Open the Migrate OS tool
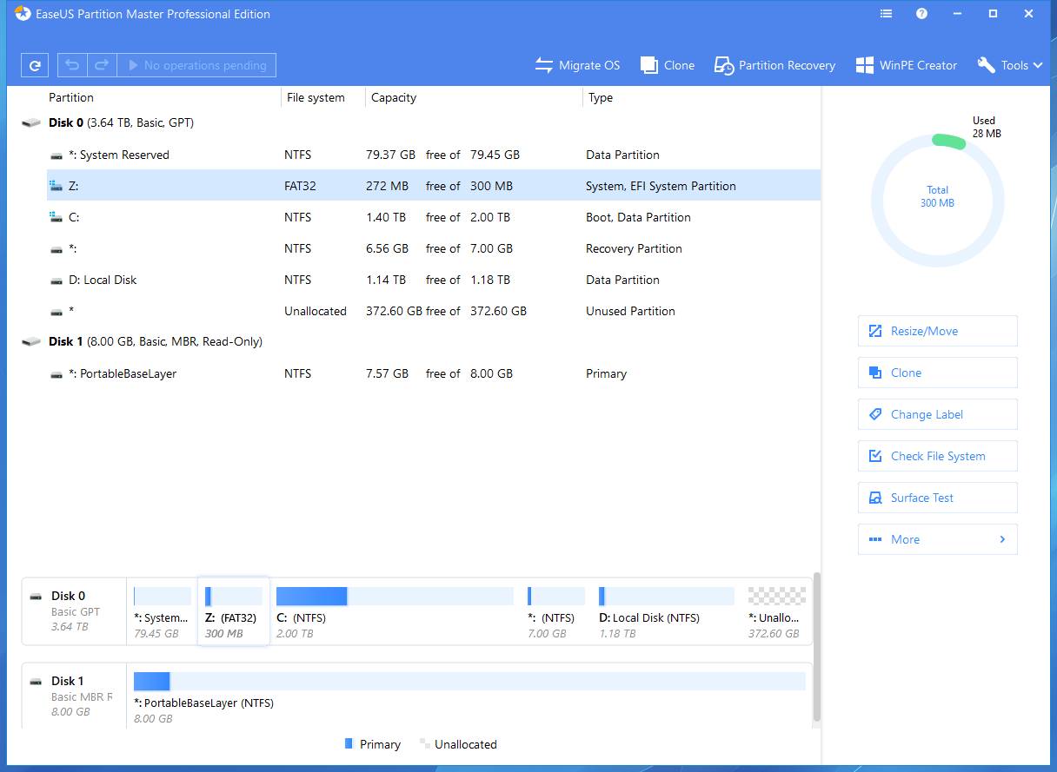Screen dimensions: 1057x772 [577, 65]
